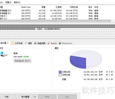Open the 文件列表 tab folder icon
This screenshot has height=99, width=115.
13,43
